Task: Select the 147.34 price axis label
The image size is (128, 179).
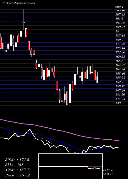Action: click(120, 91)
